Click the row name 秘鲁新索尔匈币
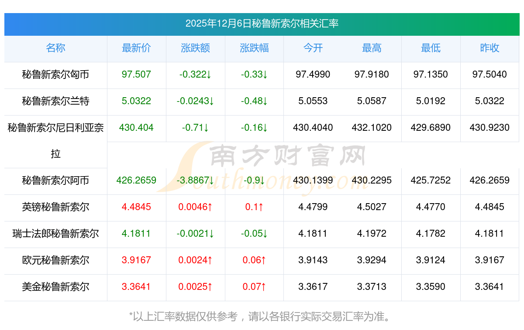The image size is (524, 330). pyautogui.click(x=56, y=75)
